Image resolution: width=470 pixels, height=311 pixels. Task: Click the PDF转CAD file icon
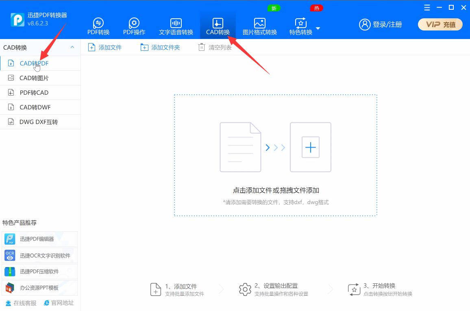click(x=11, y=93)
